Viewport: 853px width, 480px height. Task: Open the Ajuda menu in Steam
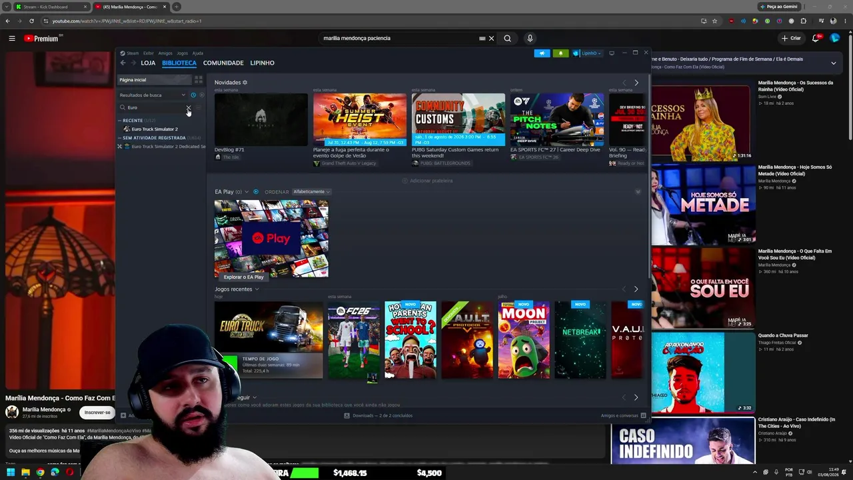pos(198,53)
